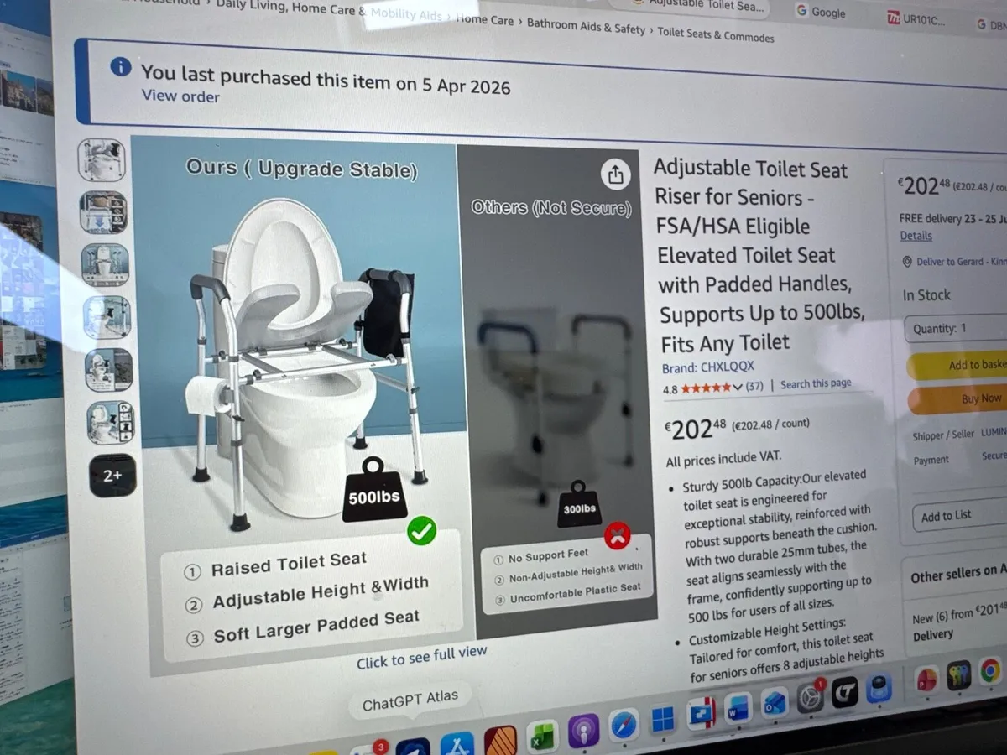This screenshot has width=1007, height=755.
Task: Click the Secure payment link
Action: (x=994, y=456)
